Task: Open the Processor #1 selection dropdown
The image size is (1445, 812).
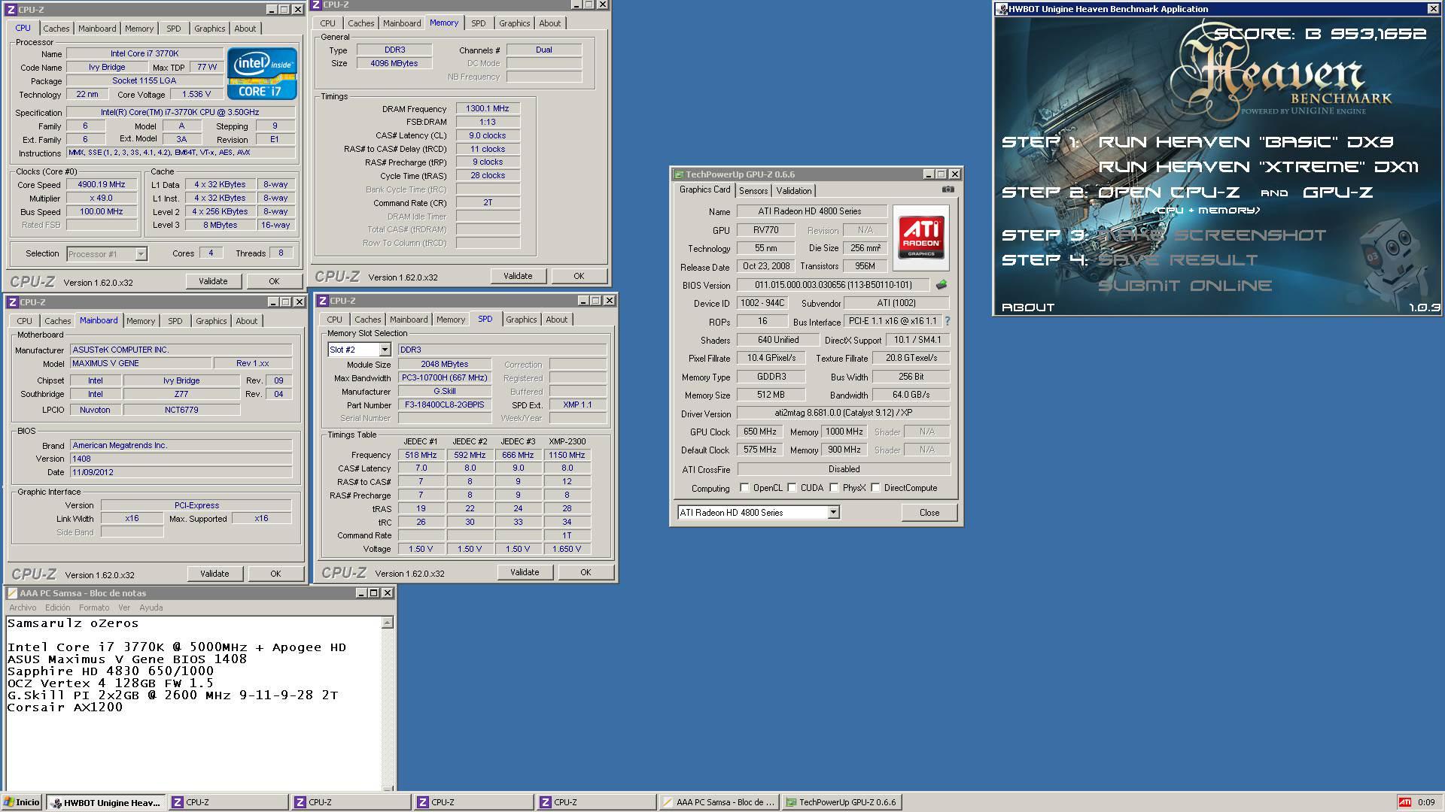Action: pyautogui.click(x=141, y=254)
